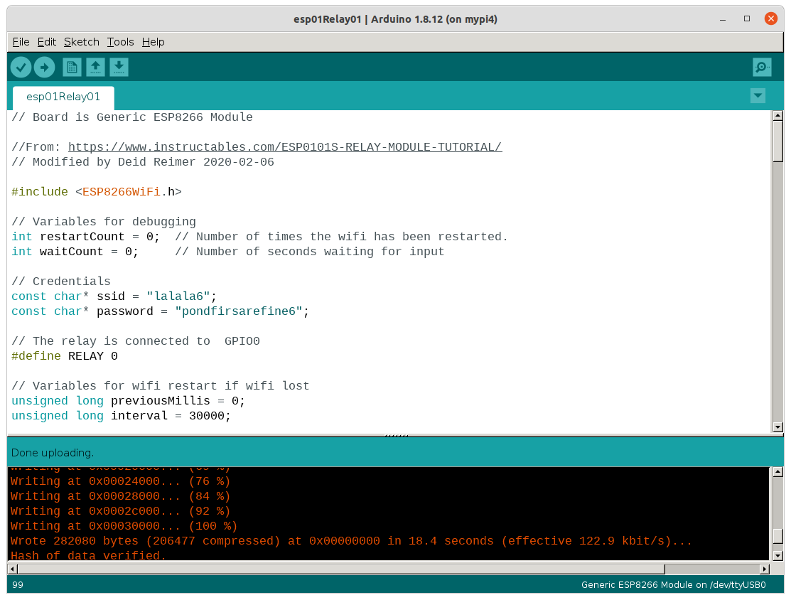Screen dimensions: 791x600
Task: Close the Arduino window
Action: [771, 18]
